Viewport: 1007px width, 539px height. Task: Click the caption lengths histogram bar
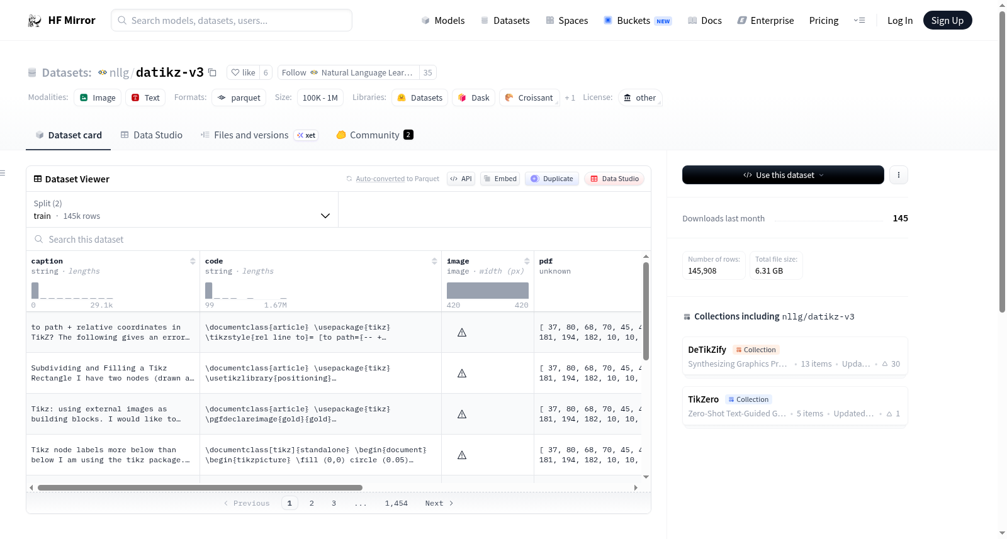(x=35, y=291)
